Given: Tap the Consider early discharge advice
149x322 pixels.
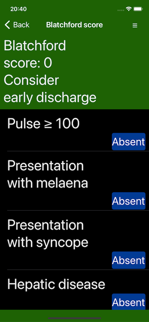Looking at the screenshot, I should (x=50, y=89).
